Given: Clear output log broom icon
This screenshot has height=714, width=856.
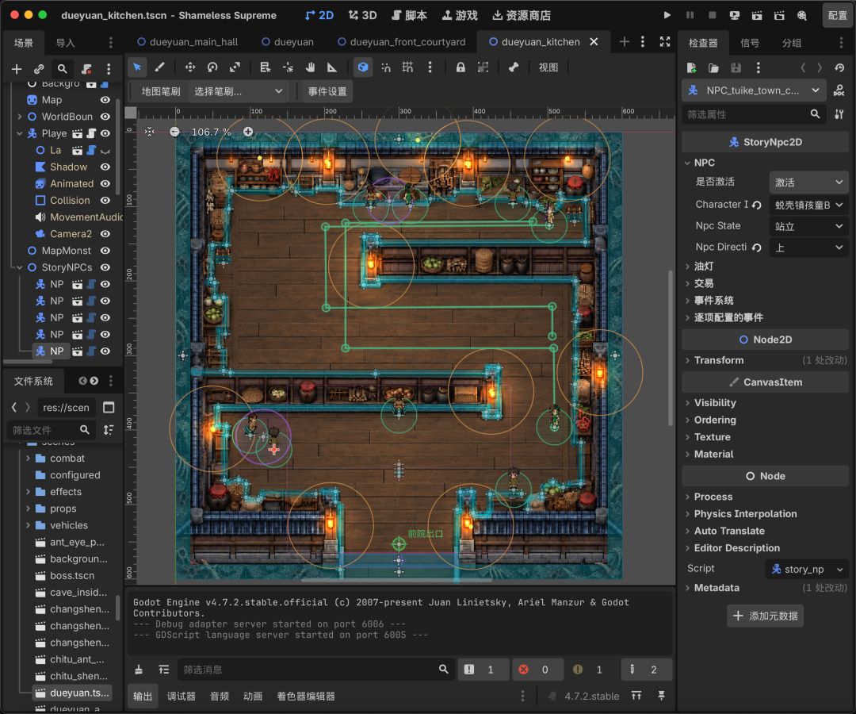Looking at the screenshot, I should (139, 670).
